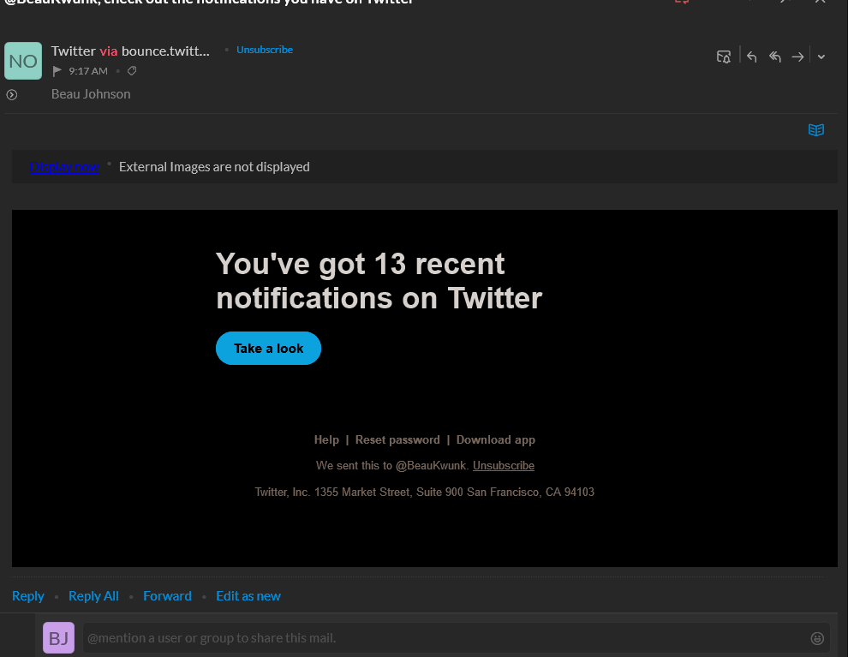The image size is (848, 657).
Task: Expand more actions chevron in email header
Action: [x=821, y=57]
